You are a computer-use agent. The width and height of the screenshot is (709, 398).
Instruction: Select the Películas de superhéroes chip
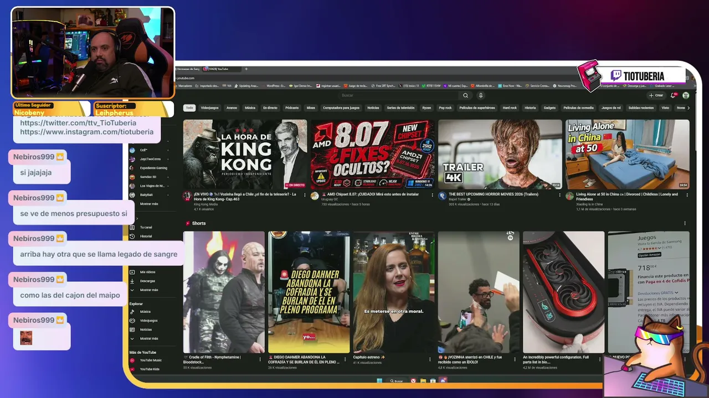pyautogui.click(x=477, y=108)
